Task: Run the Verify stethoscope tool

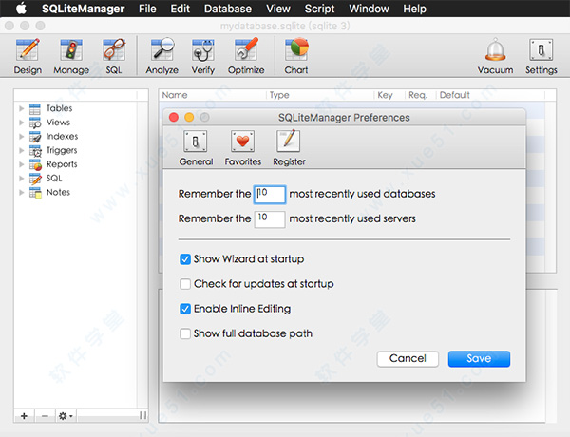Action: click(203, 56)
